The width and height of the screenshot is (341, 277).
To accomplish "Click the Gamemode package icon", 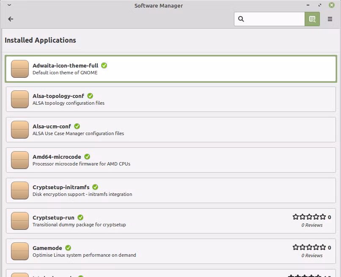I will pos(20,251).
